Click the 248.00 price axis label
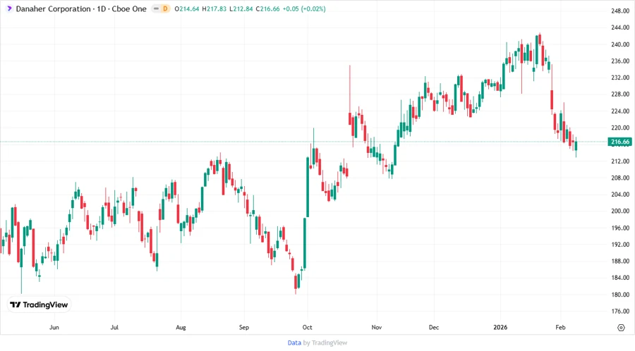The height and width of the screenshot is (351, 635). click(x=620, y=11)
